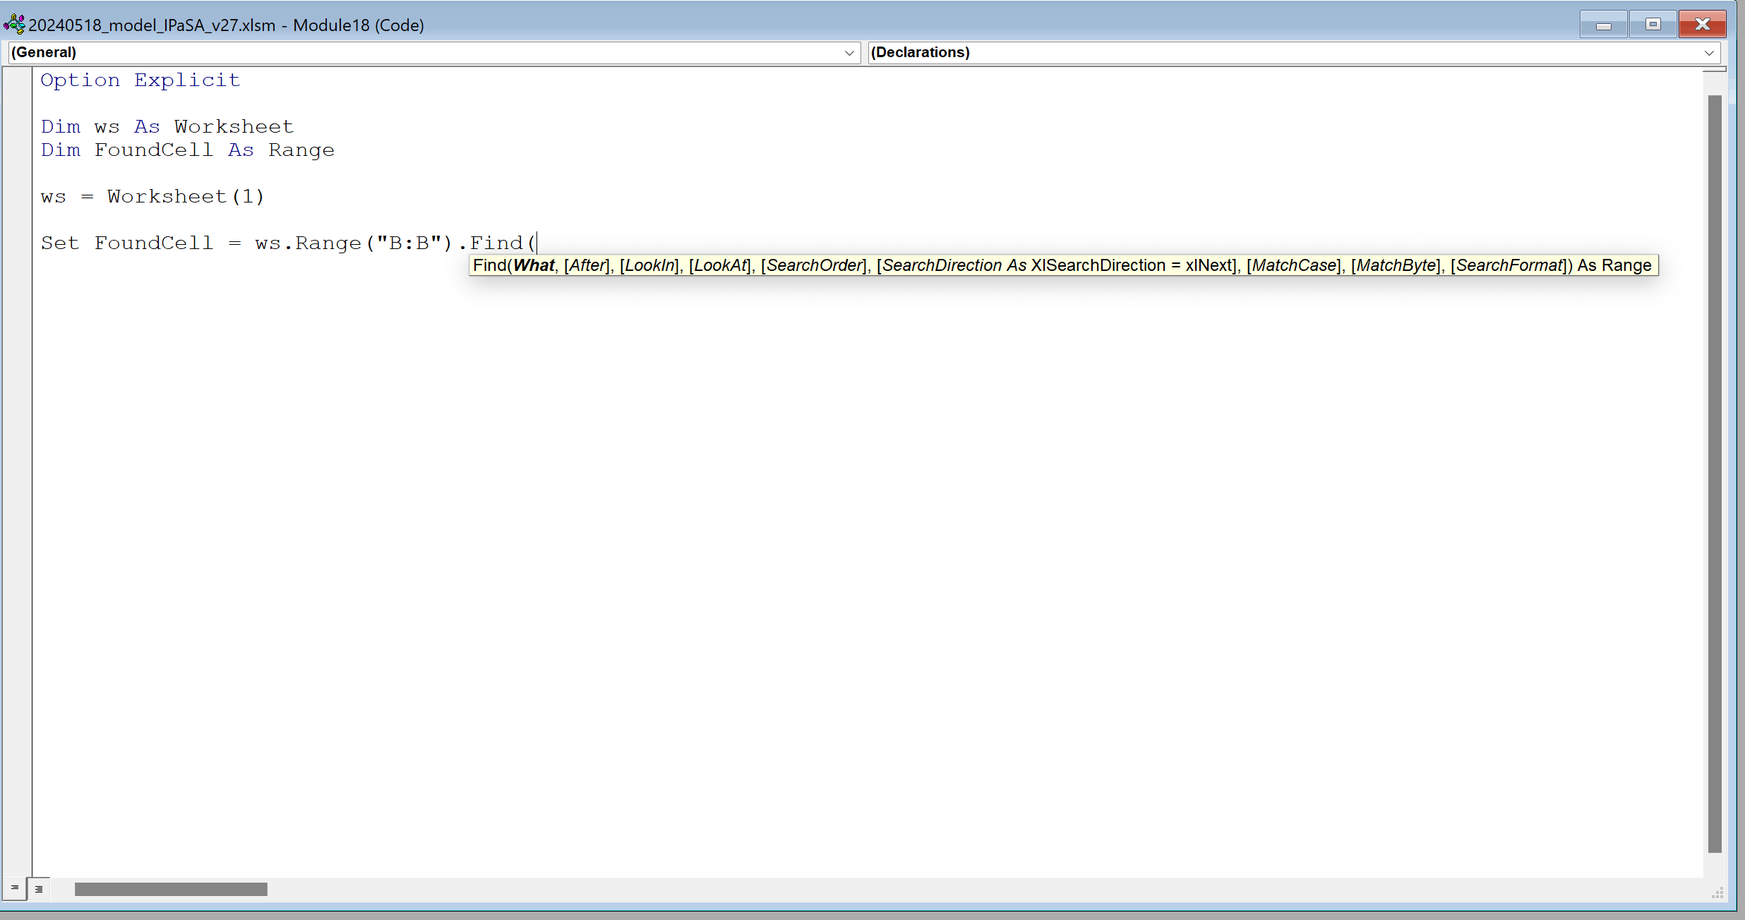Click the Find parameter tooltip
The width and height of the screenshot is (1745, 920).
(x=1062, y=265)
